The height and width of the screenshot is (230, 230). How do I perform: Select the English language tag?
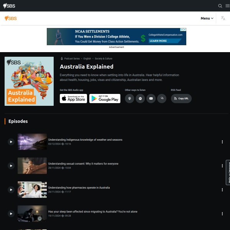(87, 59)
